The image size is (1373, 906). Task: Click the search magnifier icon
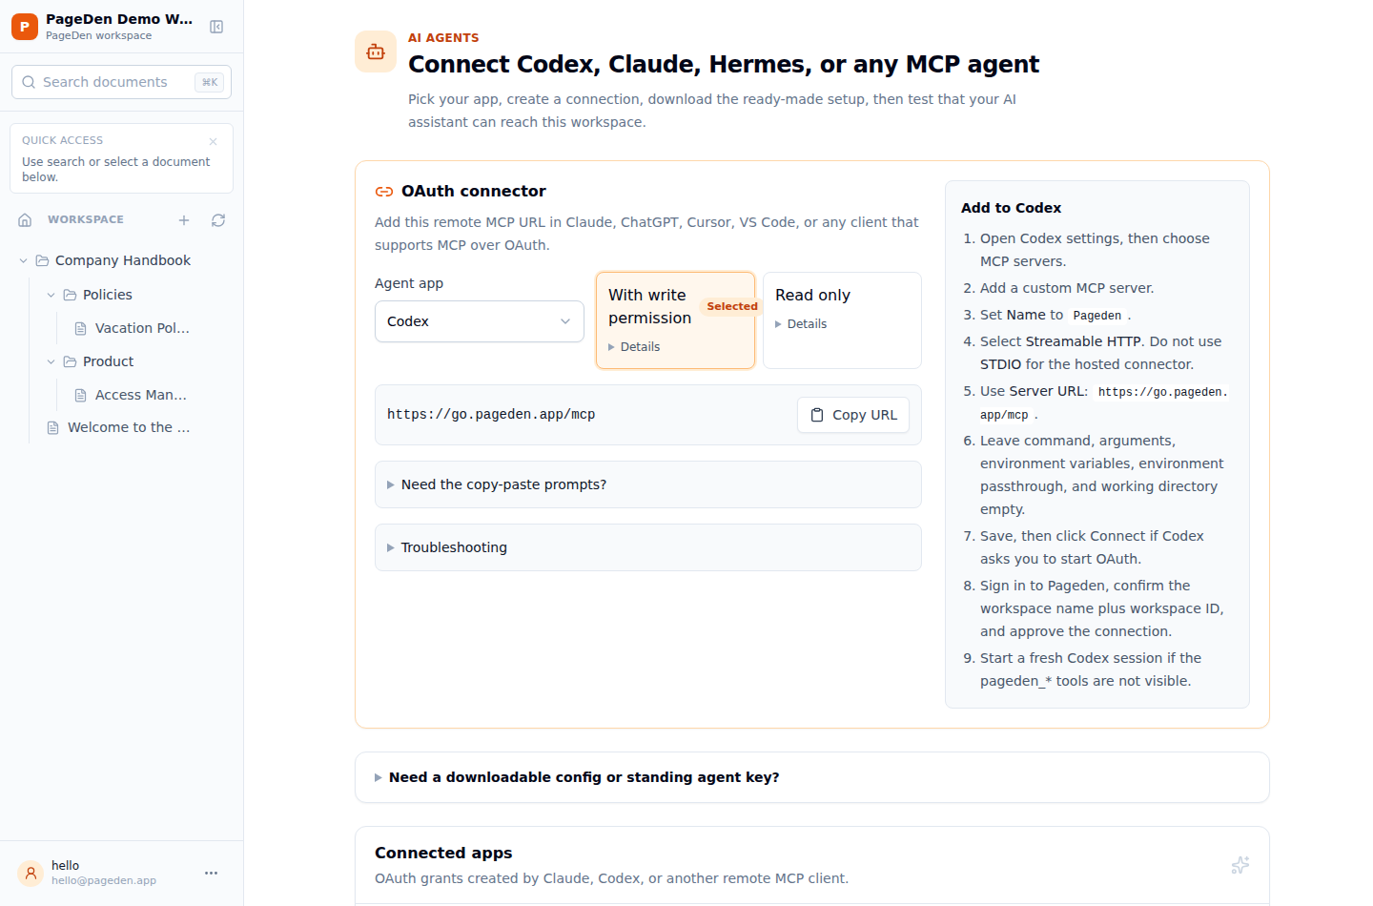pos(29,82)
